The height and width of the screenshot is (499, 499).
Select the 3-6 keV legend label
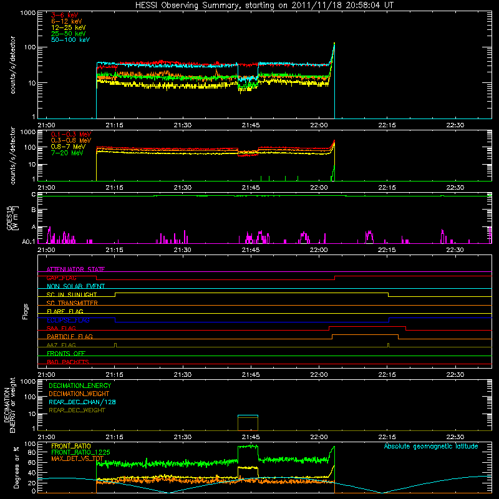(x=65, y=15)
